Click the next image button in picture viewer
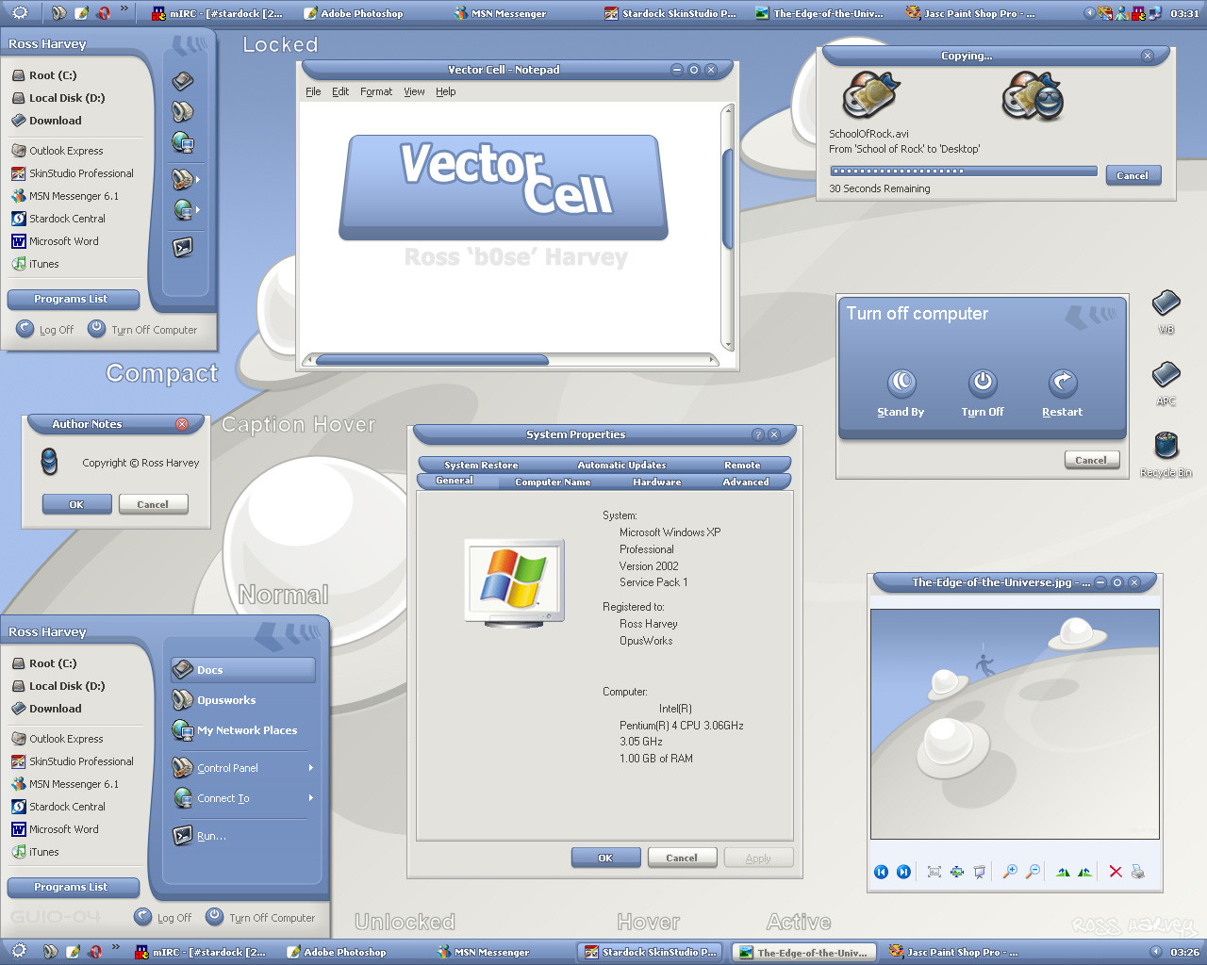The height and width of the screenshot is (965, 1207). pyautogui.click(x=903, y=872)
